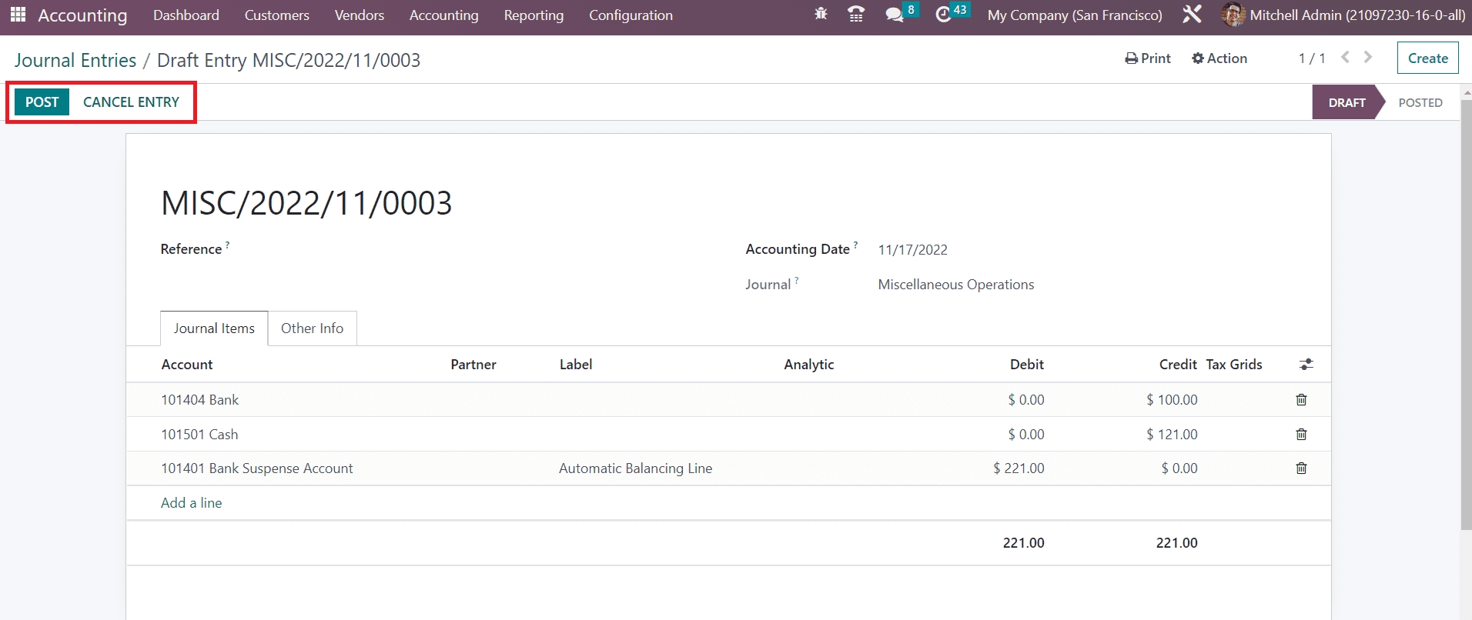The image size is (1472, 620).
Task: Go to the next record arrow
Action: 1368,58
